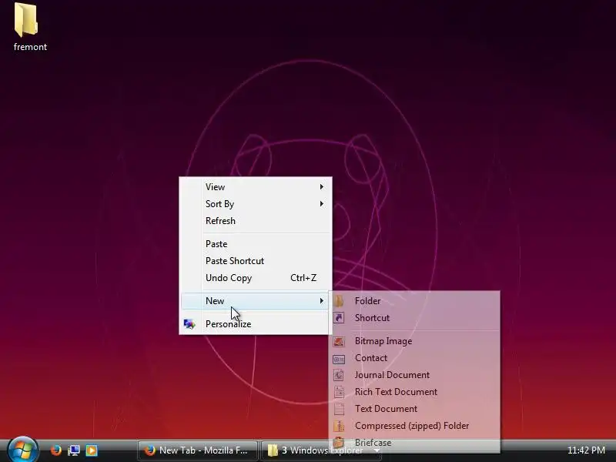Click Show Desktop quick launch icon
The height and width of the screenshot is (462, 616).
pyautogui.click(x=74, y=450)
